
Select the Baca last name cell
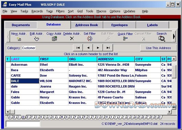(25, 70)
